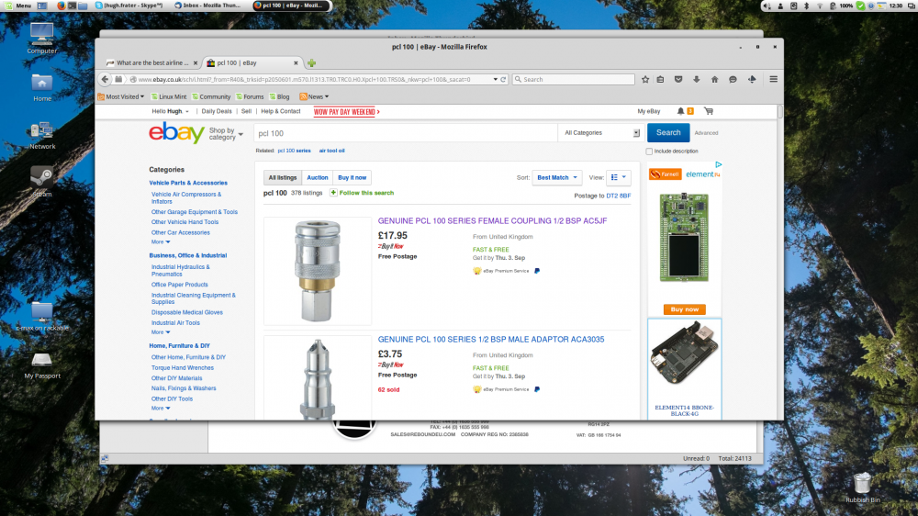Click the Firefox toolbar Search box
Screen dimensions: 918x516
tap(573, 79)
